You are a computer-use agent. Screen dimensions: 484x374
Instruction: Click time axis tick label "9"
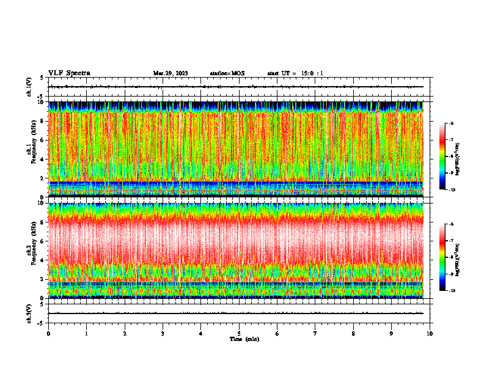pos(391,334)
